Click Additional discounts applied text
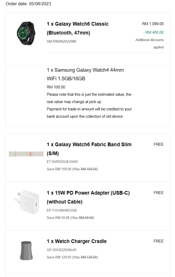 coord(150,43)
